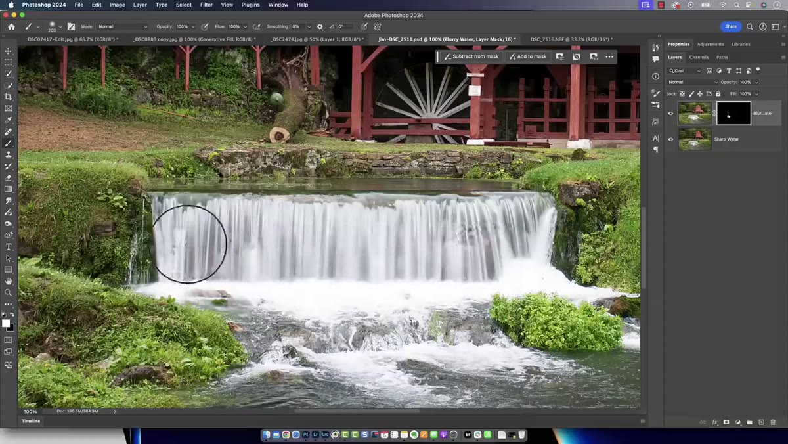Toggle lock transparent pixels
Viewport: 788px width, 444px height.
point(682,94)
